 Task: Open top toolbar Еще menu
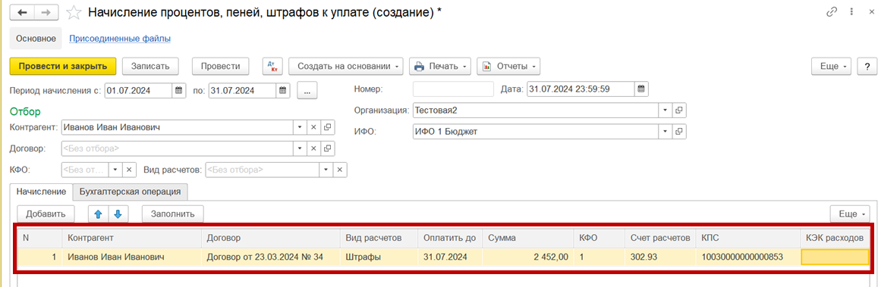[832, 67]
